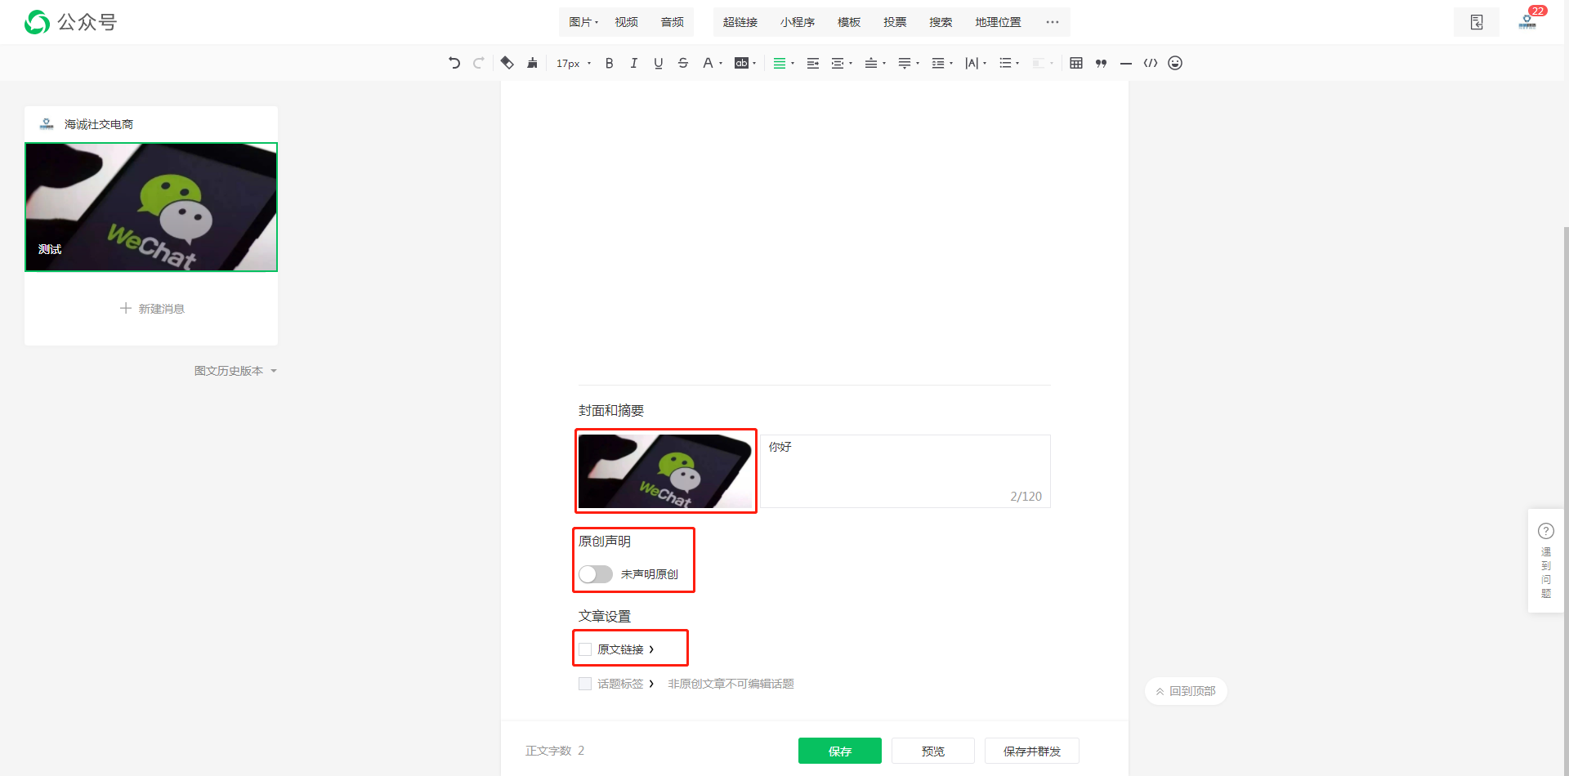Insert a table

point(1076,63)
